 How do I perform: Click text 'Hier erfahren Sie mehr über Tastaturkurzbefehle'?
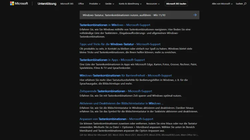pos(134,82)
